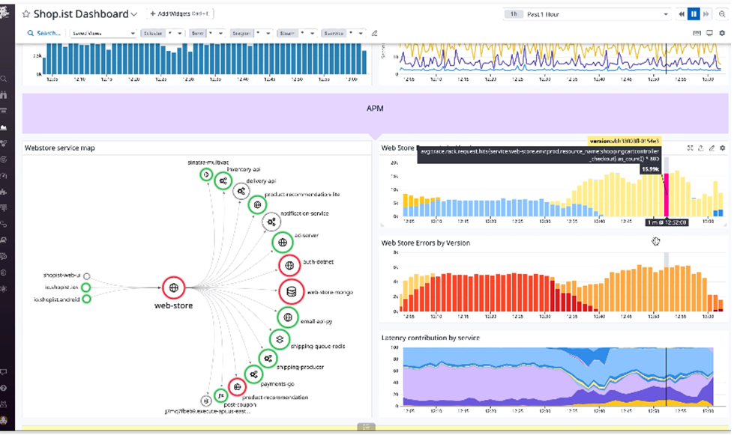This screenshot has width=734, height=435.
Task: Step the time range forward
Action: (706, 14)
